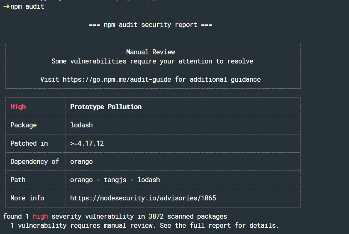Click '1 vulnerability requires manual review' line
This screenshot has height=234, width=349.
coord(145,225)
